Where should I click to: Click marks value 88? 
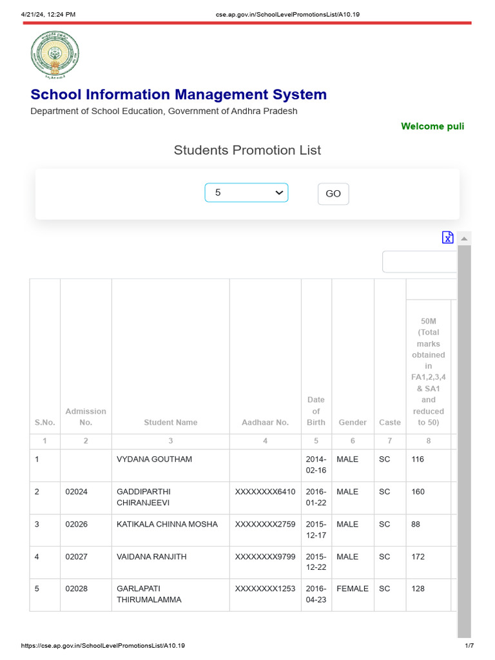416,524
